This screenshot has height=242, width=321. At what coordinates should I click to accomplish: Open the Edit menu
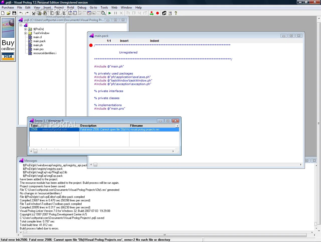coord(28,8)
